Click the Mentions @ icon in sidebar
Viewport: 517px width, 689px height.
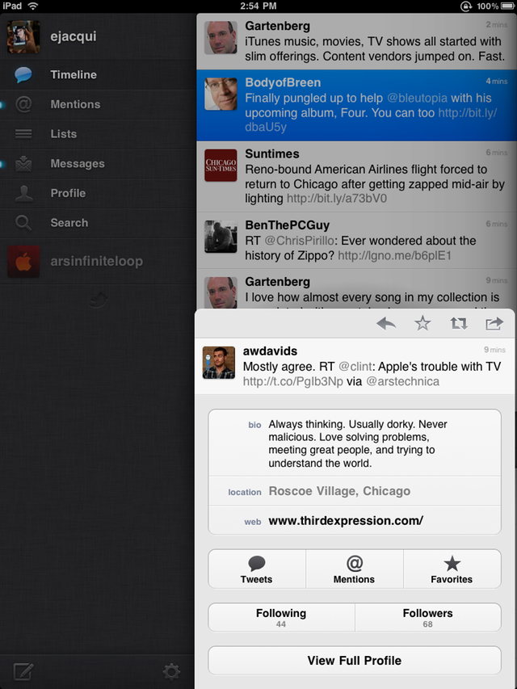(23, 104)
